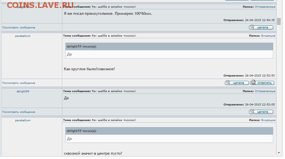Click the speech-bubble icon on the quote button below the 'Да' message
Screen dimensions: 285x159
point(252,111)
